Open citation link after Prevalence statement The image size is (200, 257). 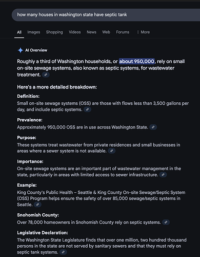point(153,127)
